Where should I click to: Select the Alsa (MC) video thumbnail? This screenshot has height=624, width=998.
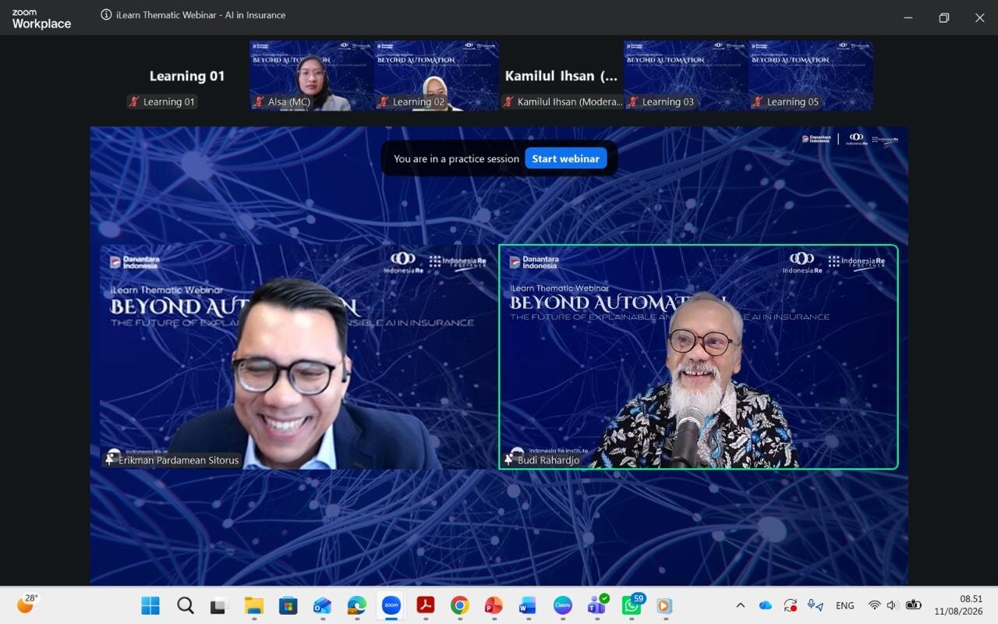click(312, 76)
